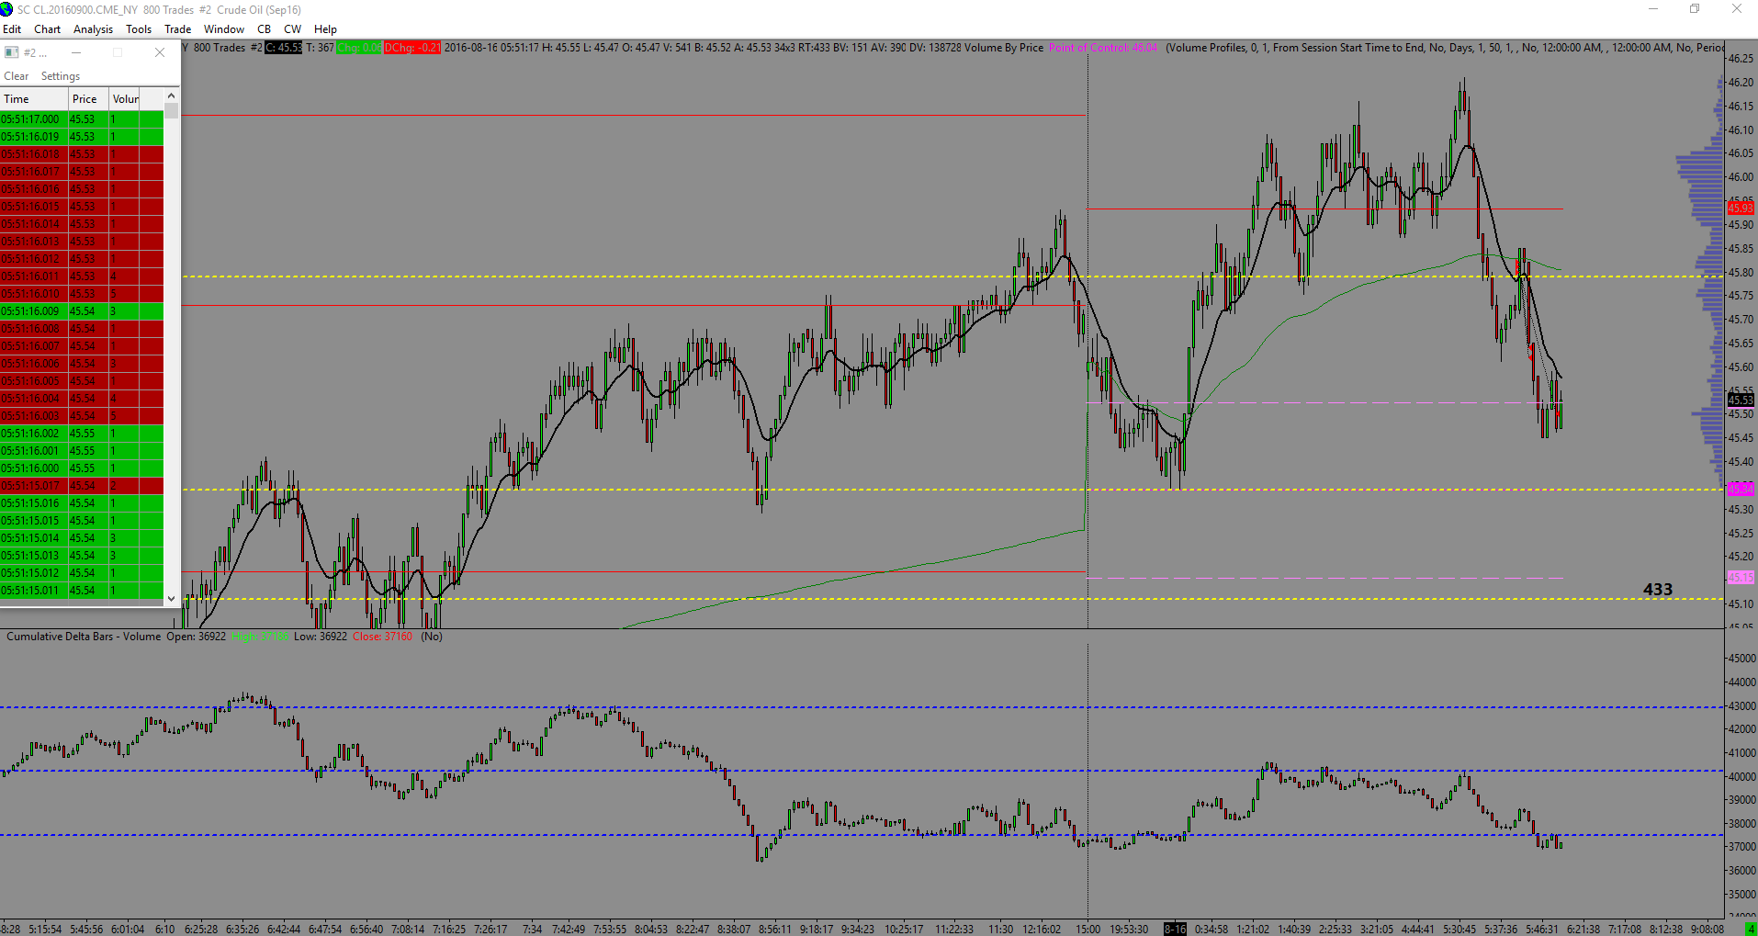Viewport: 1758px width, 936px height.
Task: Open the Trade menu
Action: (x=178, y=29)
